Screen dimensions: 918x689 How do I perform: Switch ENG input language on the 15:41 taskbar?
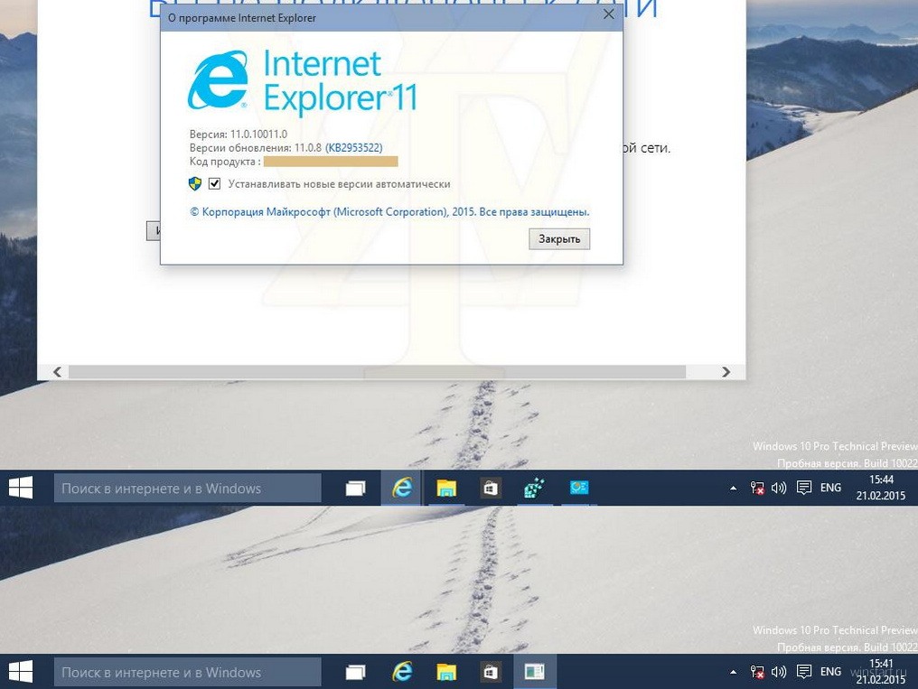(830, 672)
